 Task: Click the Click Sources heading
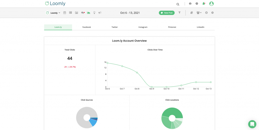point(87,100)
